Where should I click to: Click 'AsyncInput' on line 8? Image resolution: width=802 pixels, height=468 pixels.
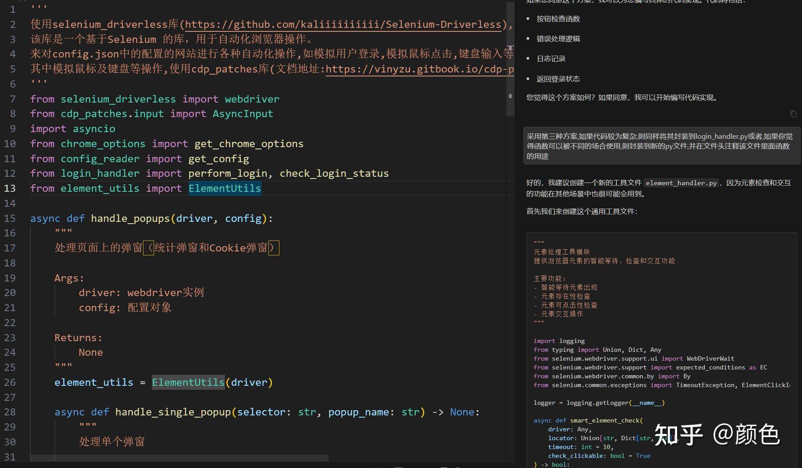point(243,114)
